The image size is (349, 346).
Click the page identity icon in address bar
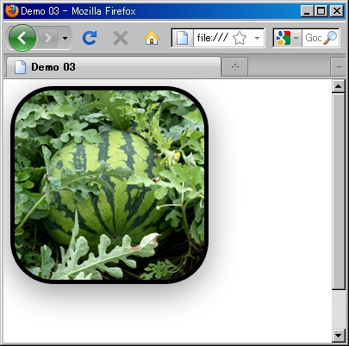[182, 38]
